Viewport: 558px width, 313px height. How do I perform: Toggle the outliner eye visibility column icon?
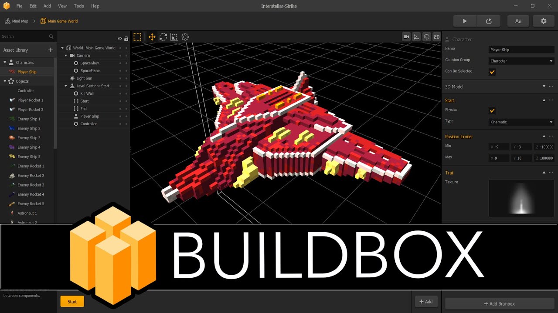click(120, 39)
